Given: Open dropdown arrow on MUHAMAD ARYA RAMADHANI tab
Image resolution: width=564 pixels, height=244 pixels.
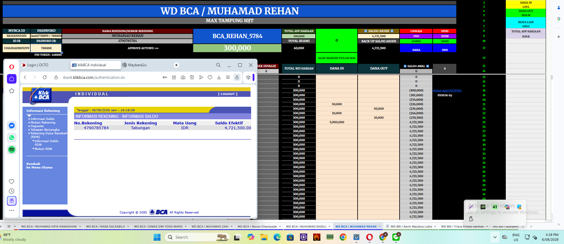Looking at the screenshot, I should pyautogui.click(x=80, y=227).
